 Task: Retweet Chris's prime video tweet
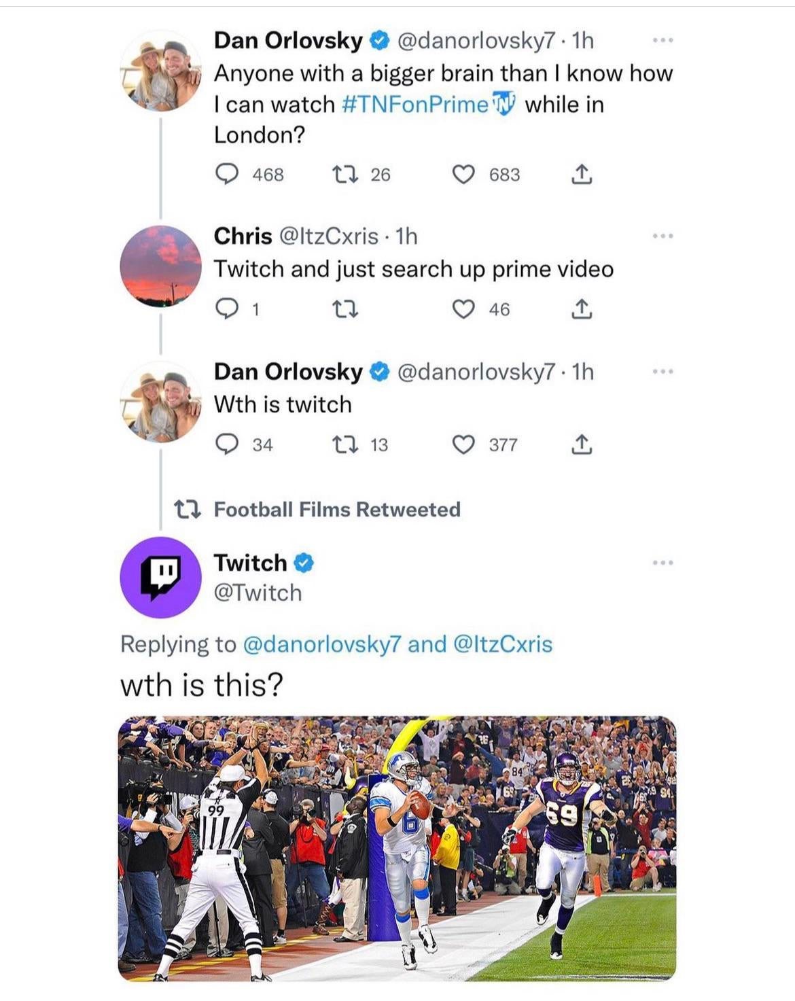344,309
